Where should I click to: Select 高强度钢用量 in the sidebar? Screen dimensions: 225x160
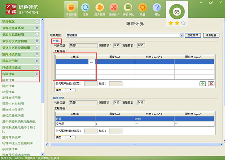(11, 98)
